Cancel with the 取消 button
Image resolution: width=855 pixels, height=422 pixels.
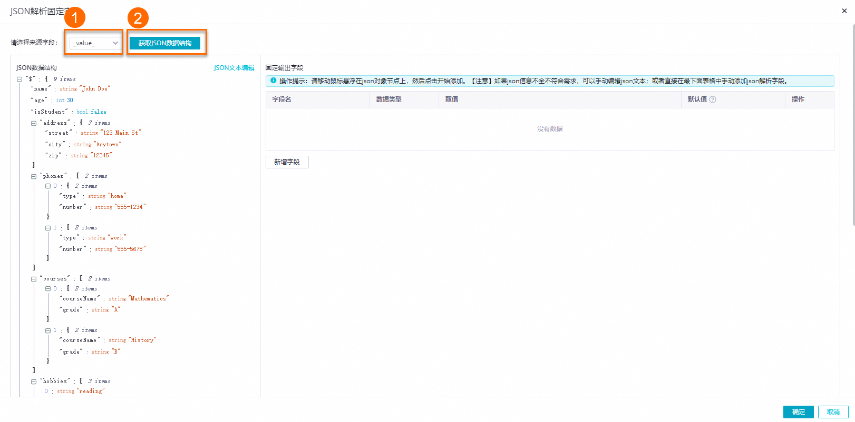tap(833, 412)
